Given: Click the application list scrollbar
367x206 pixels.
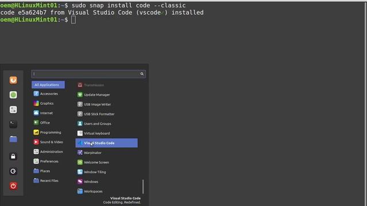Looking at the screenshot, I should point(143,187).
